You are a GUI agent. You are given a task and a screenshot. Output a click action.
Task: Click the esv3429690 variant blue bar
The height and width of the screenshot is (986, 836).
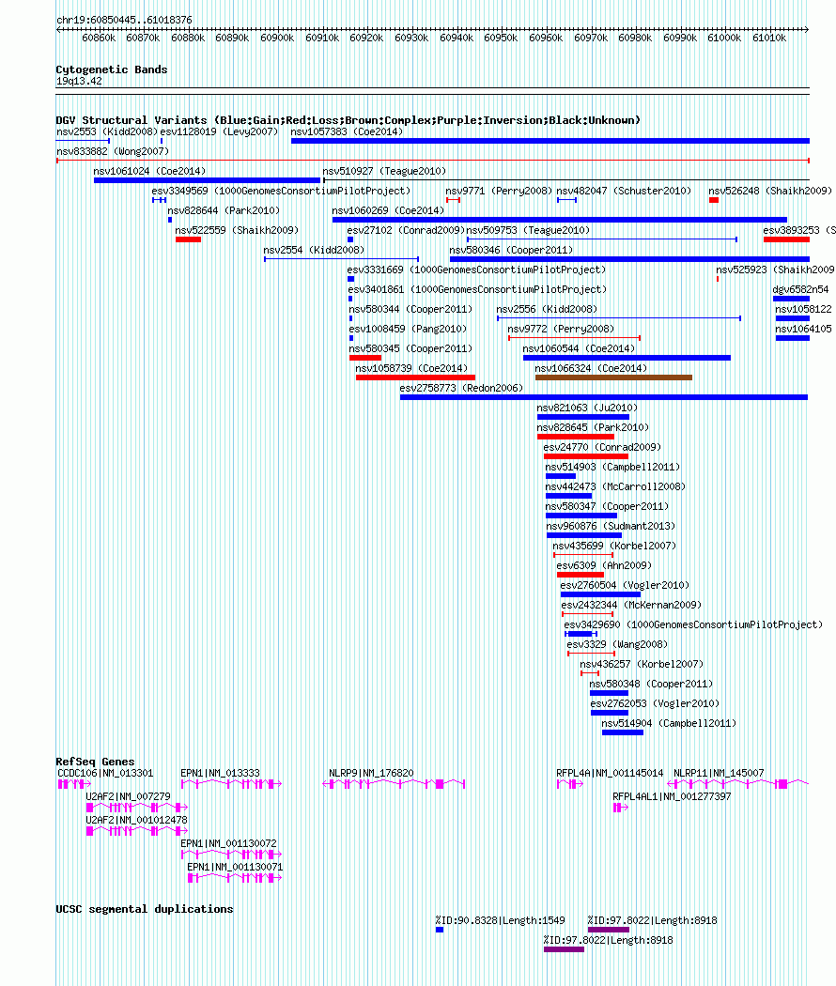click(581, 634)
